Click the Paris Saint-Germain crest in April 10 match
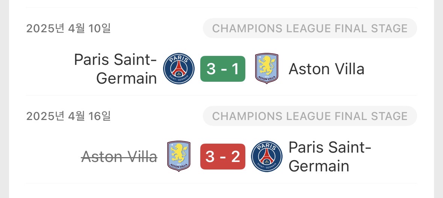Screen dimensions: 443x198 pos(179,69)
